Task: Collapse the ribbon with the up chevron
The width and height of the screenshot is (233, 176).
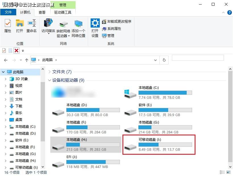Action: (223, 12)
